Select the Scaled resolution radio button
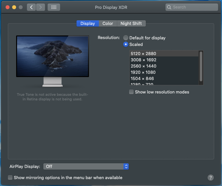The height and width of the screenshot is (186, 222). tap(125, 44)
